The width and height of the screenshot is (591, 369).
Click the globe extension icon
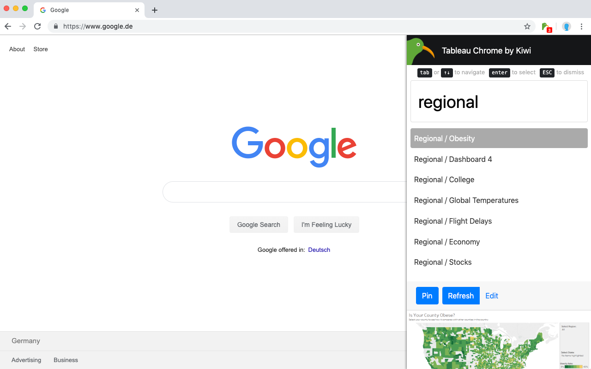coord(566,26)
